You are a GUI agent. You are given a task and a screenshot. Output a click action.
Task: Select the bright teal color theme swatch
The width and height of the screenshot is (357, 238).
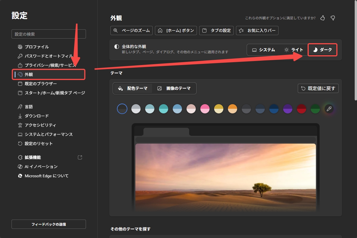click(x=164, y=109)
